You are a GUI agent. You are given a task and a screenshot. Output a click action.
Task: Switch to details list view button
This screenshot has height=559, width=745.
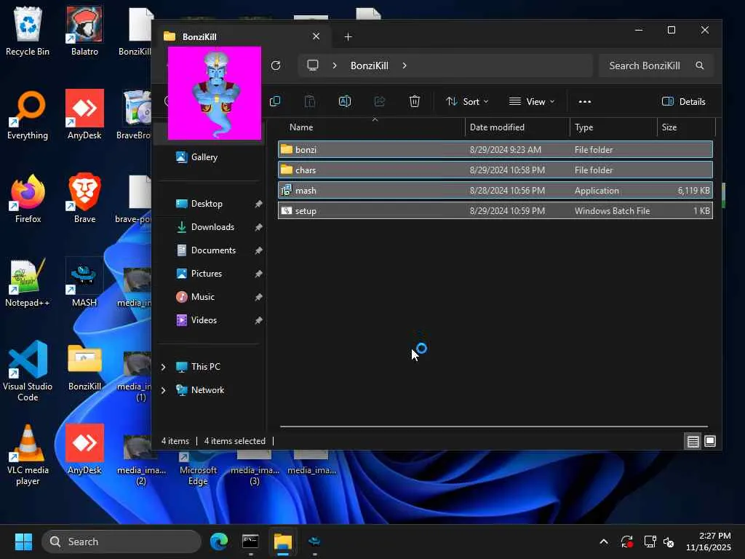point(693,442)
